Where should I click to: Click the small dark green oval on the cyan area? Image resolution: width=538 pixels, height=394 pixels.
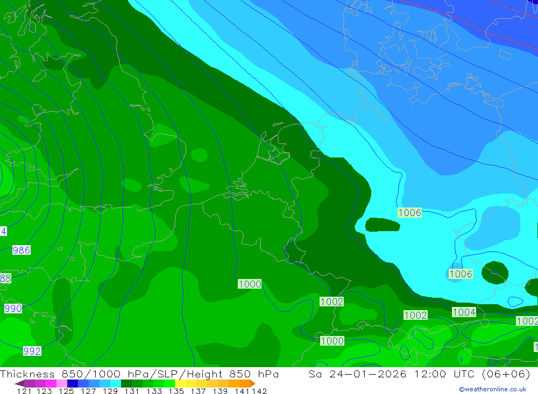pos(382,225)
